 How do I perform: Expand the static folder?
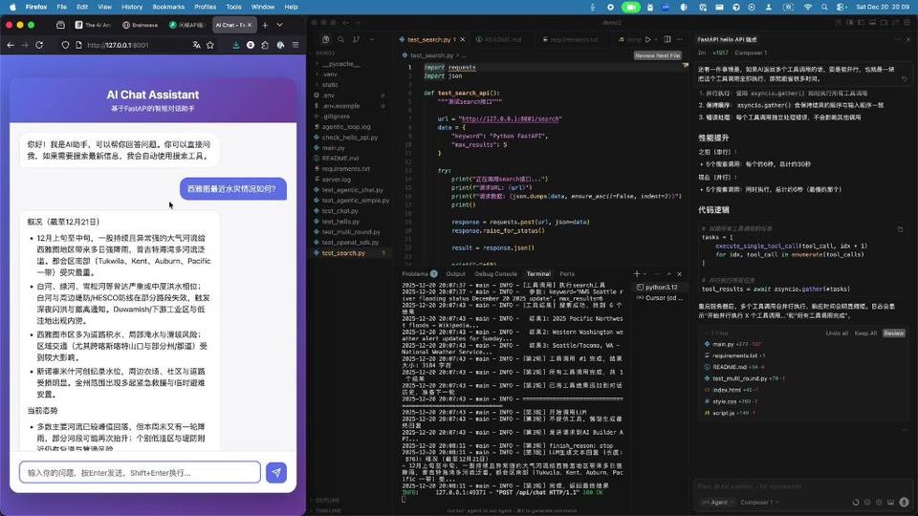(331, 85)
